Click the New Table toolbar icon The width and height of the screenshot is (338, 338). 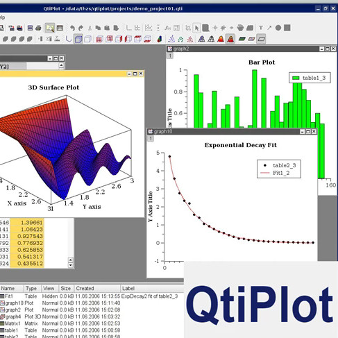(x=60, y=28)
